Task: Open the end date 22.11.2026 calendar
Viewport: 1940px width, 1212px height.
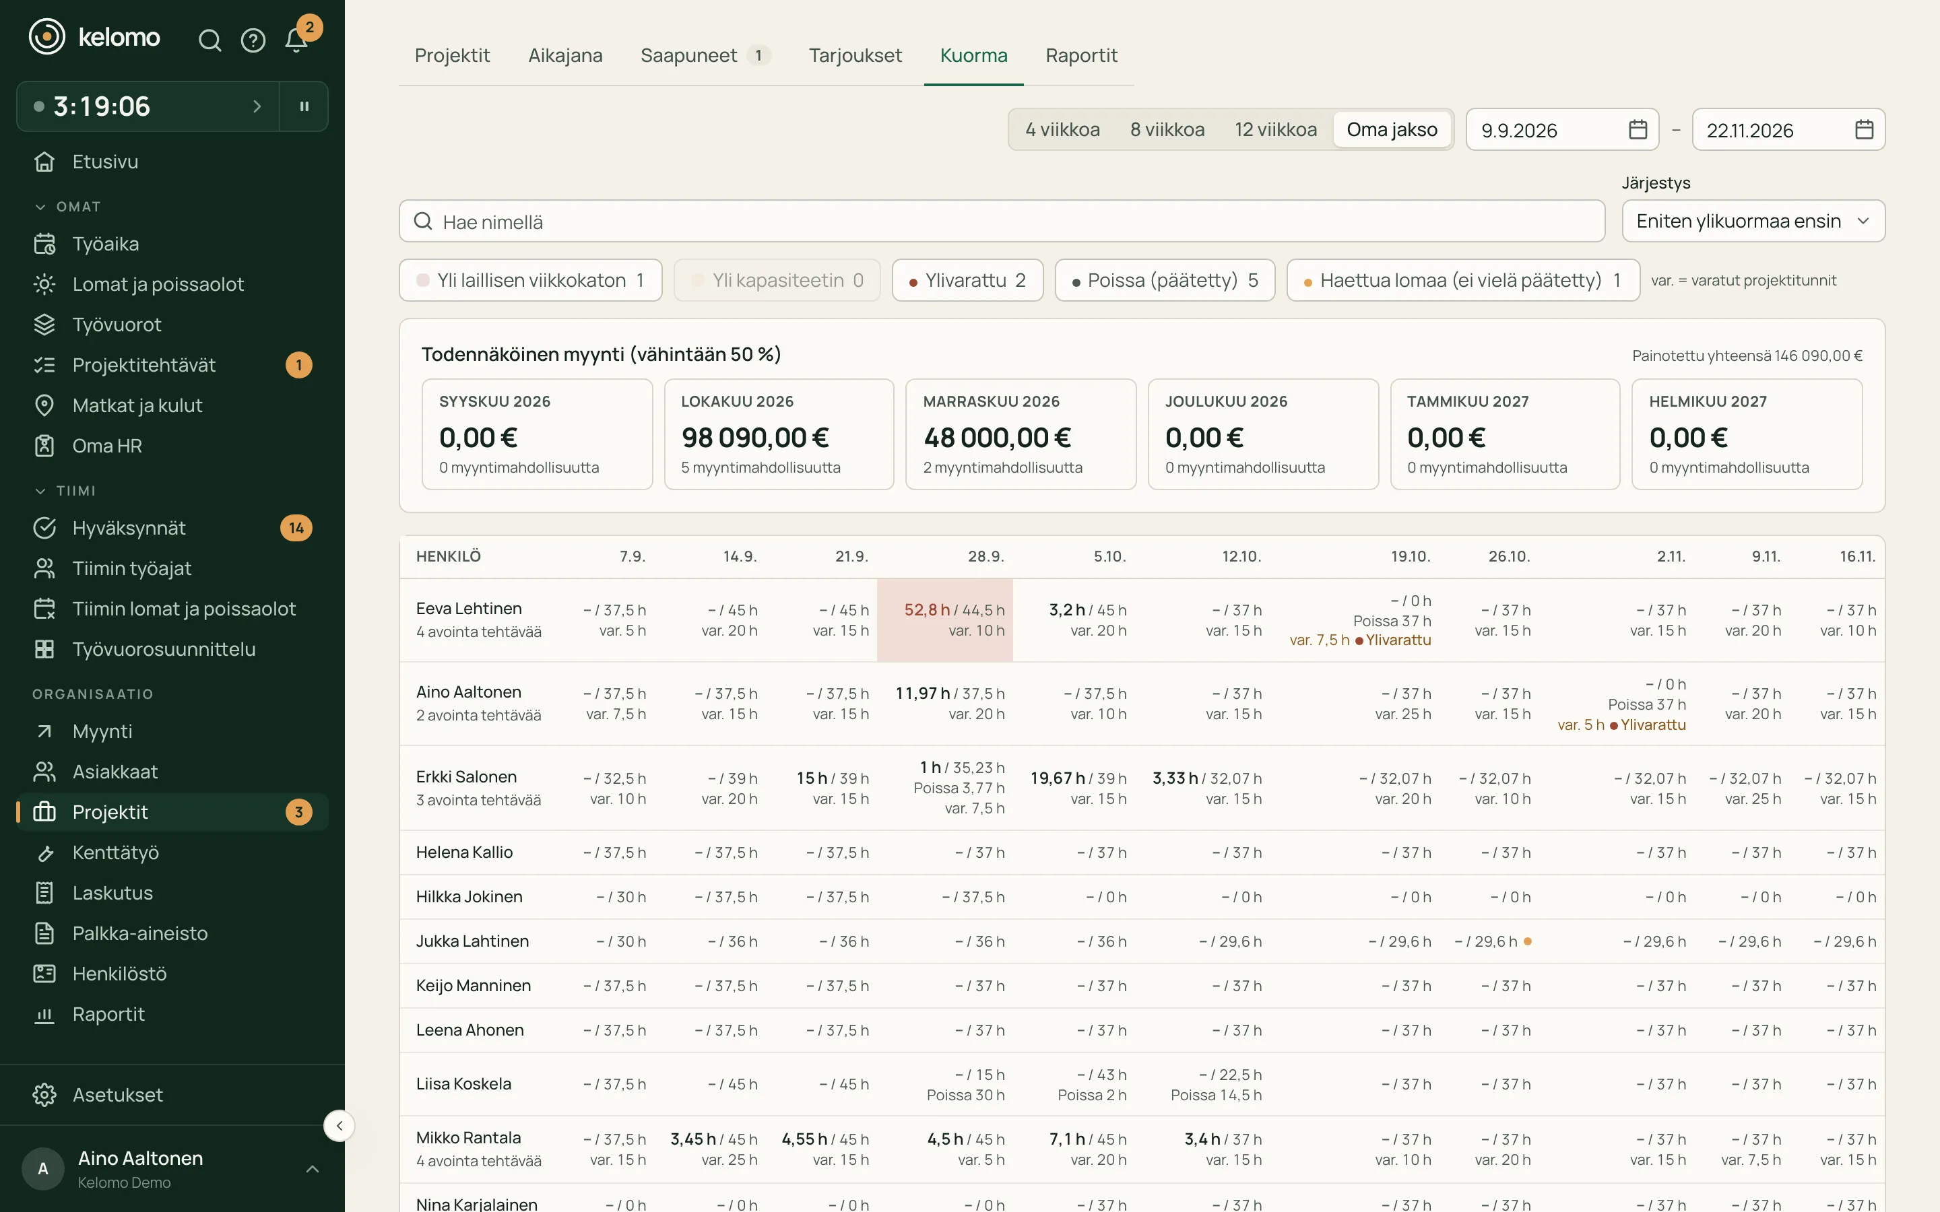Action: click(1865, 129)
